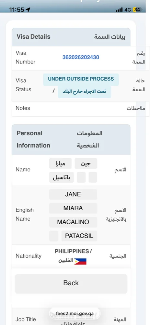This screenshot has width=150, height=325.
Task: Tap the Arabic name field جين
Action: pos(86,163)
